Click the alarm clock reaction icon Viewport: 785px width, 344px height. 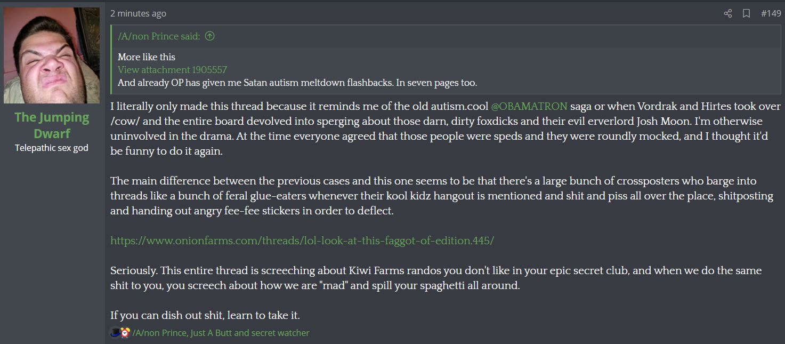point(125,333)
